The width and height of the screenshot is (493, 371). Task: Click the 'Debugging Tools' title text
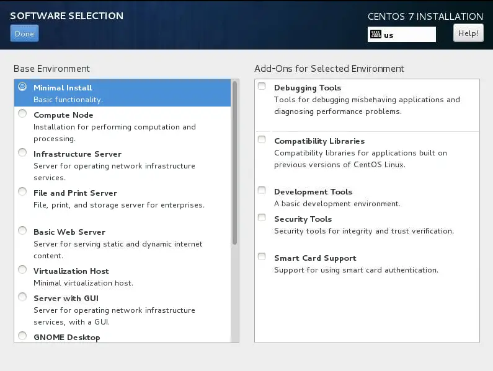[308, 88]
